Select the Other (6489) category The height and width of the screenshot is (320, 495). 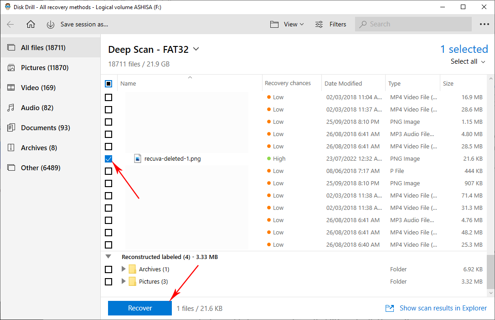[51, 168]
